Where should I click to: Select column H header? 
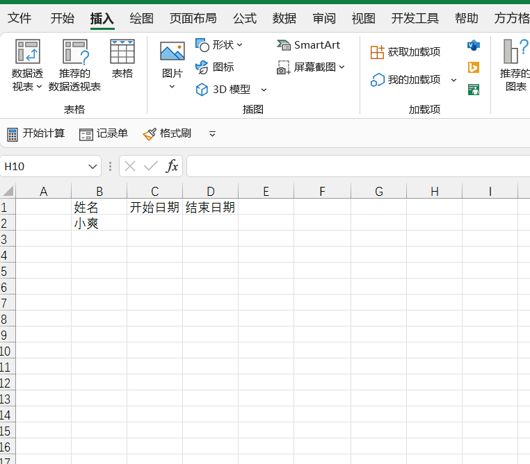434,191
